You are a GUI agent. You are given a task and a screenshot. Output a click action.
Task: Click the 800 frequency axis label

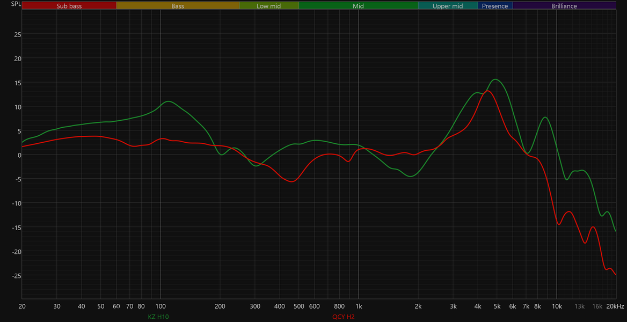click(x=339, y=306)
